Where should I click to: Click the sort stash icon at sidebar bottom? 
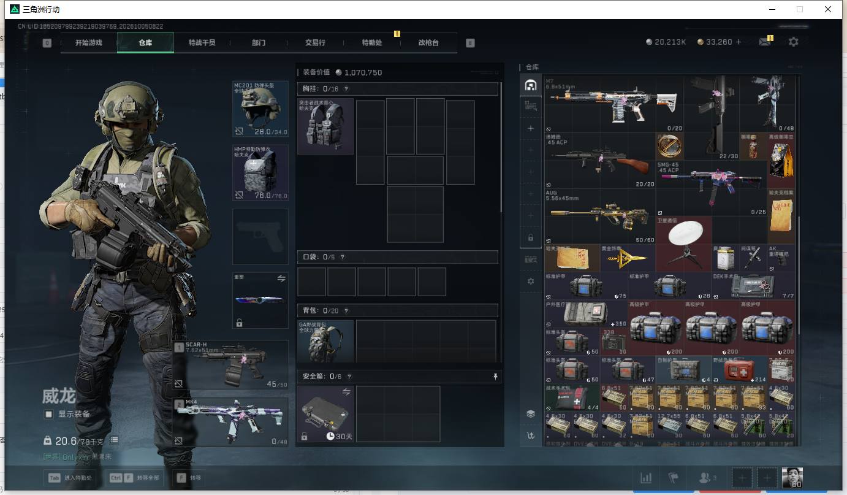(531, 436)
